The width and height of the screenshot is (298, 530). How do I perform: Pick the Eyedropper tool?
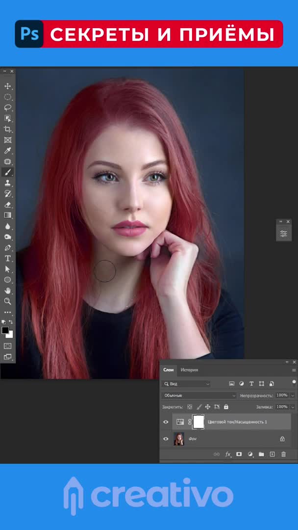pyautogui.click(x=8, y=151)
